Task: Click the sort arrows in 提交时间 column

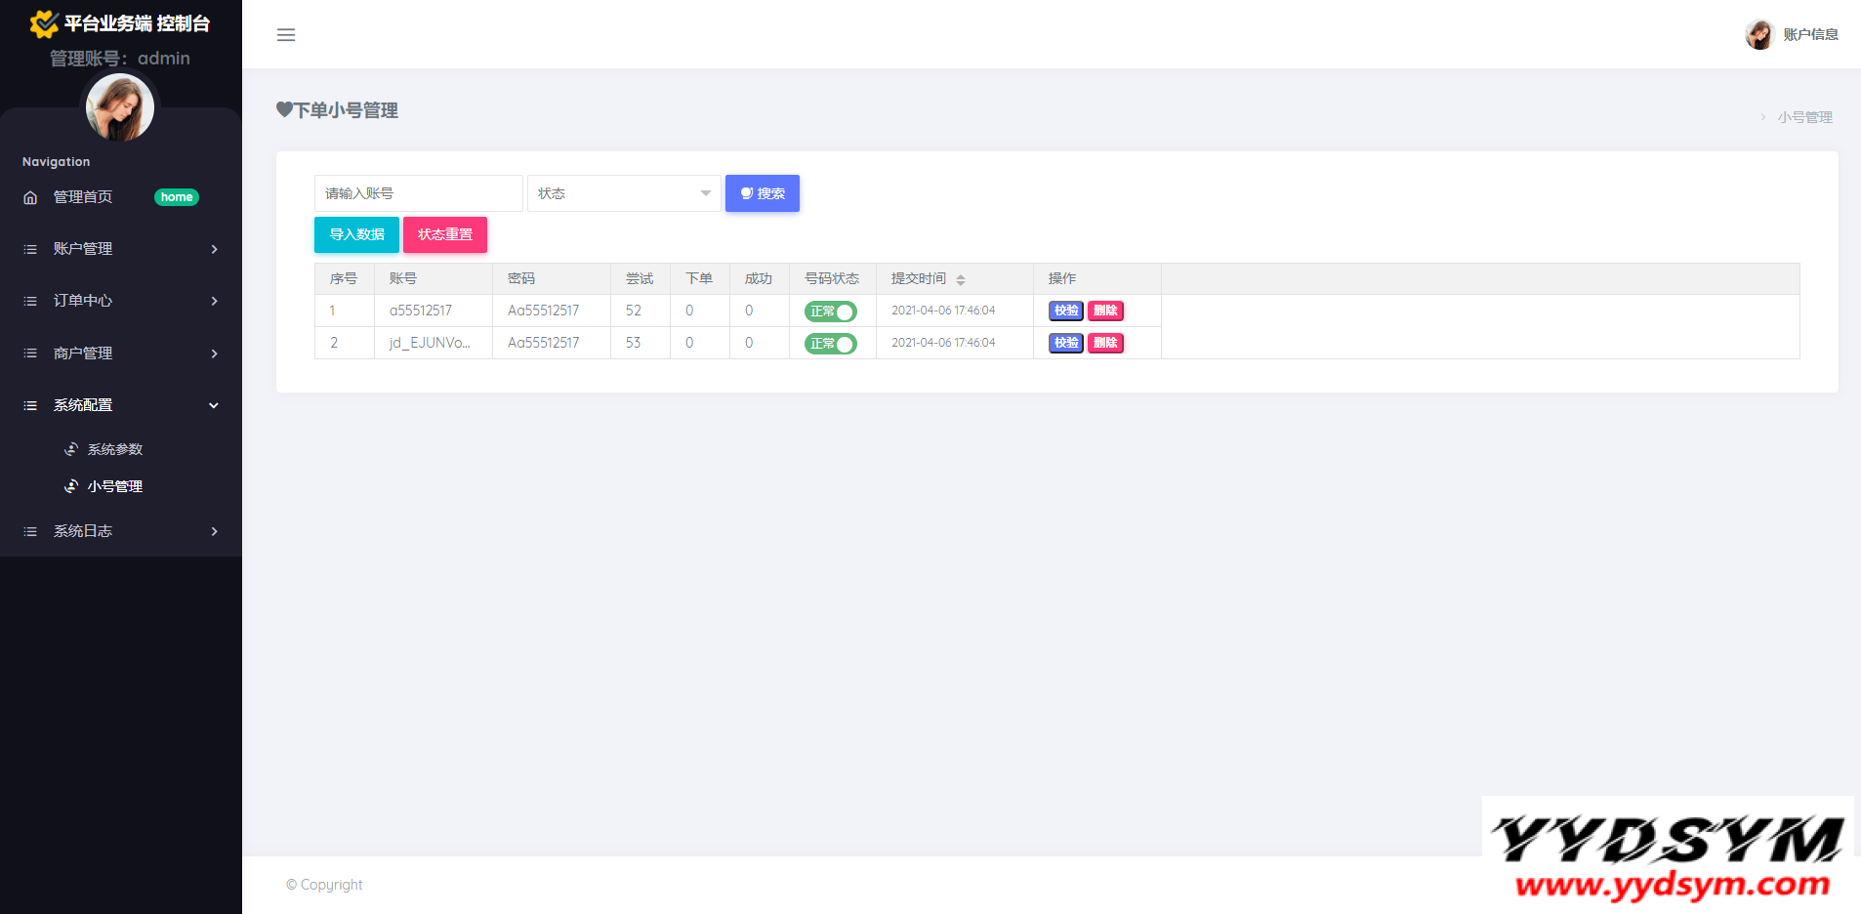Action: [961, 280]
